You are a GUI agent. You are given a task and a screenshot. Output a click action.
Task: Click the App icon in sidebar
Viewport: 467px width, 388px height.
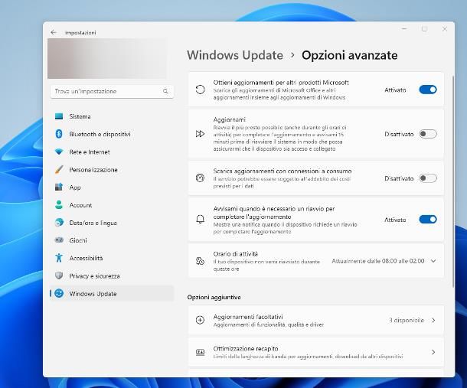[59, 187]
